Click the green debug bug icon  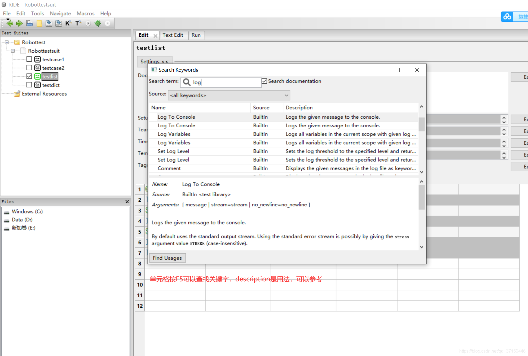pyautogui.click(x=98, y=23)
